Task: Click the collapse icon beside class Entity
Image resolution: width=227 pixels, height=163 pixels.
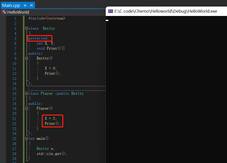Action: coord(27,28)
